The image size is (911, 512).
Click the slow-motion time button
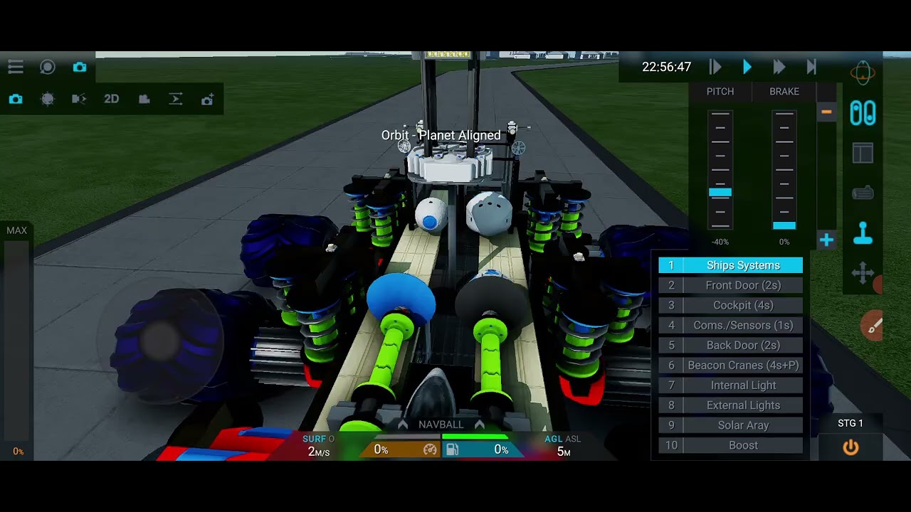(715, 67)
